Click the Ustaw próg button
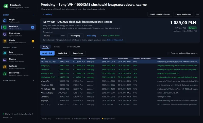The image size is (203, 123). coord(75,36)
